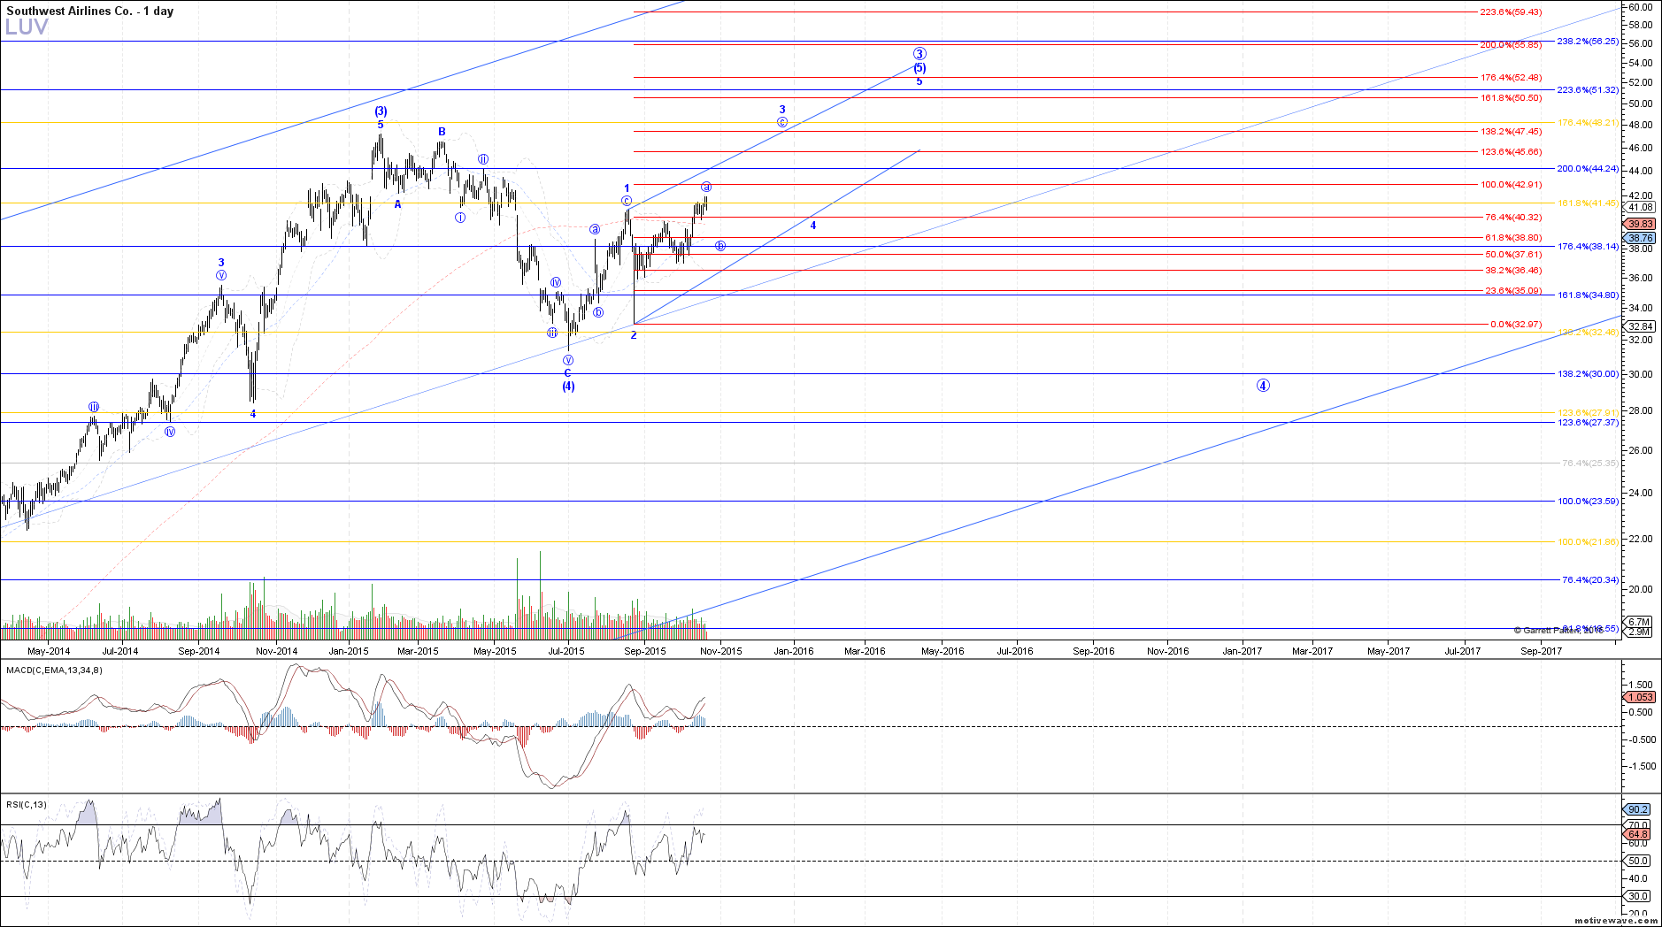
Task: Select Fibonacci label 161.8%(34.80)
Action: [x=1588, y=295]
